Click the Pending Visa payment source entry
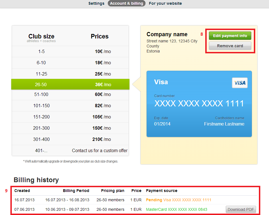The width and height of the screenshot is (269, 215). click(178, 200)
